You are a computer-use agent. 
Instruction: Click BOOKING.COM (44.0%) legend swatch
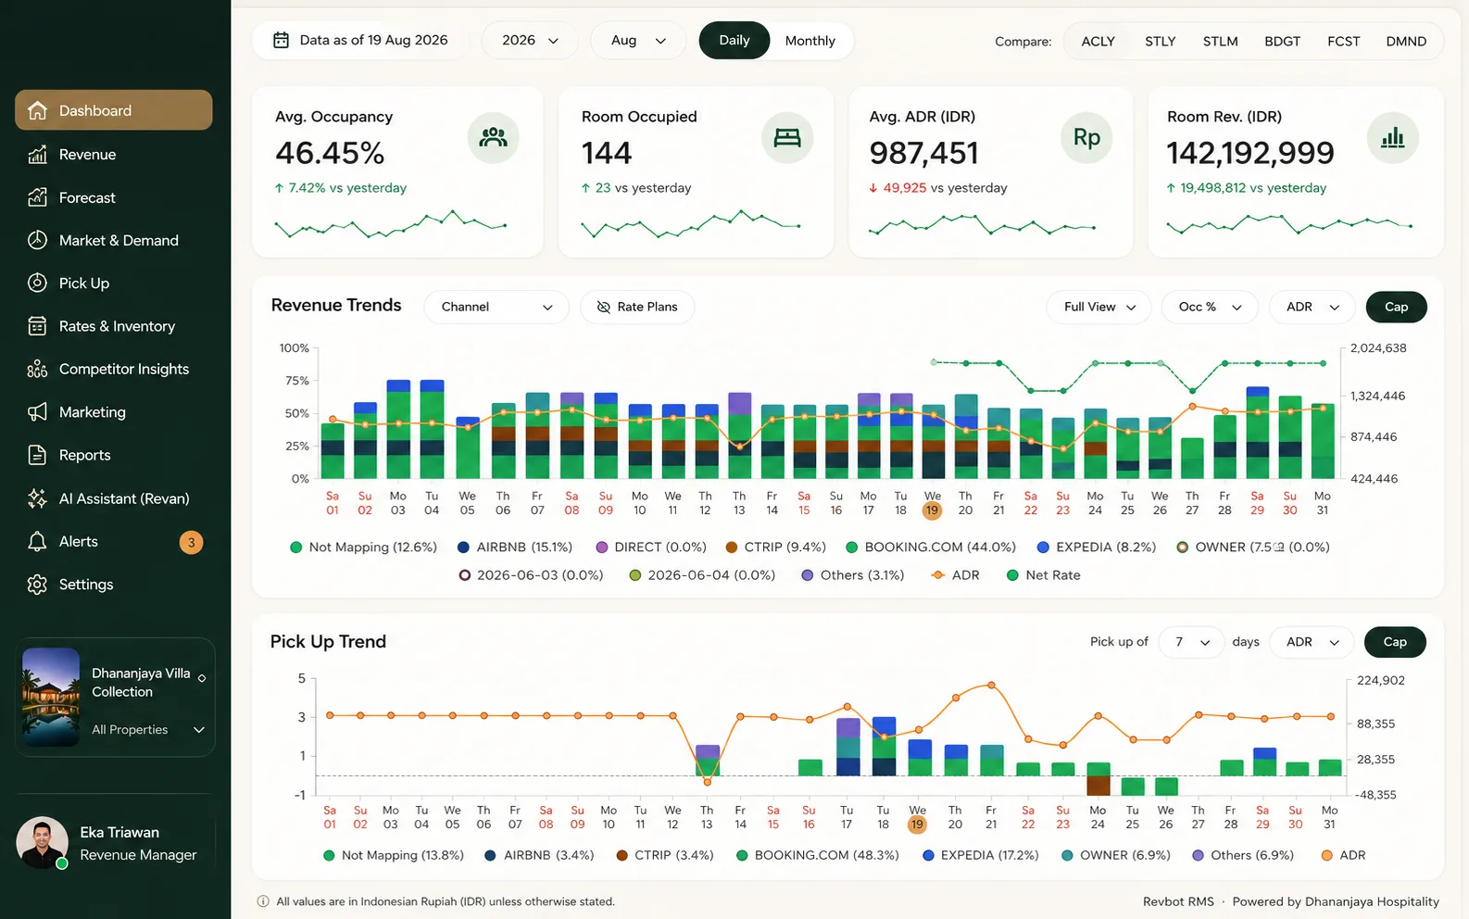851,548
